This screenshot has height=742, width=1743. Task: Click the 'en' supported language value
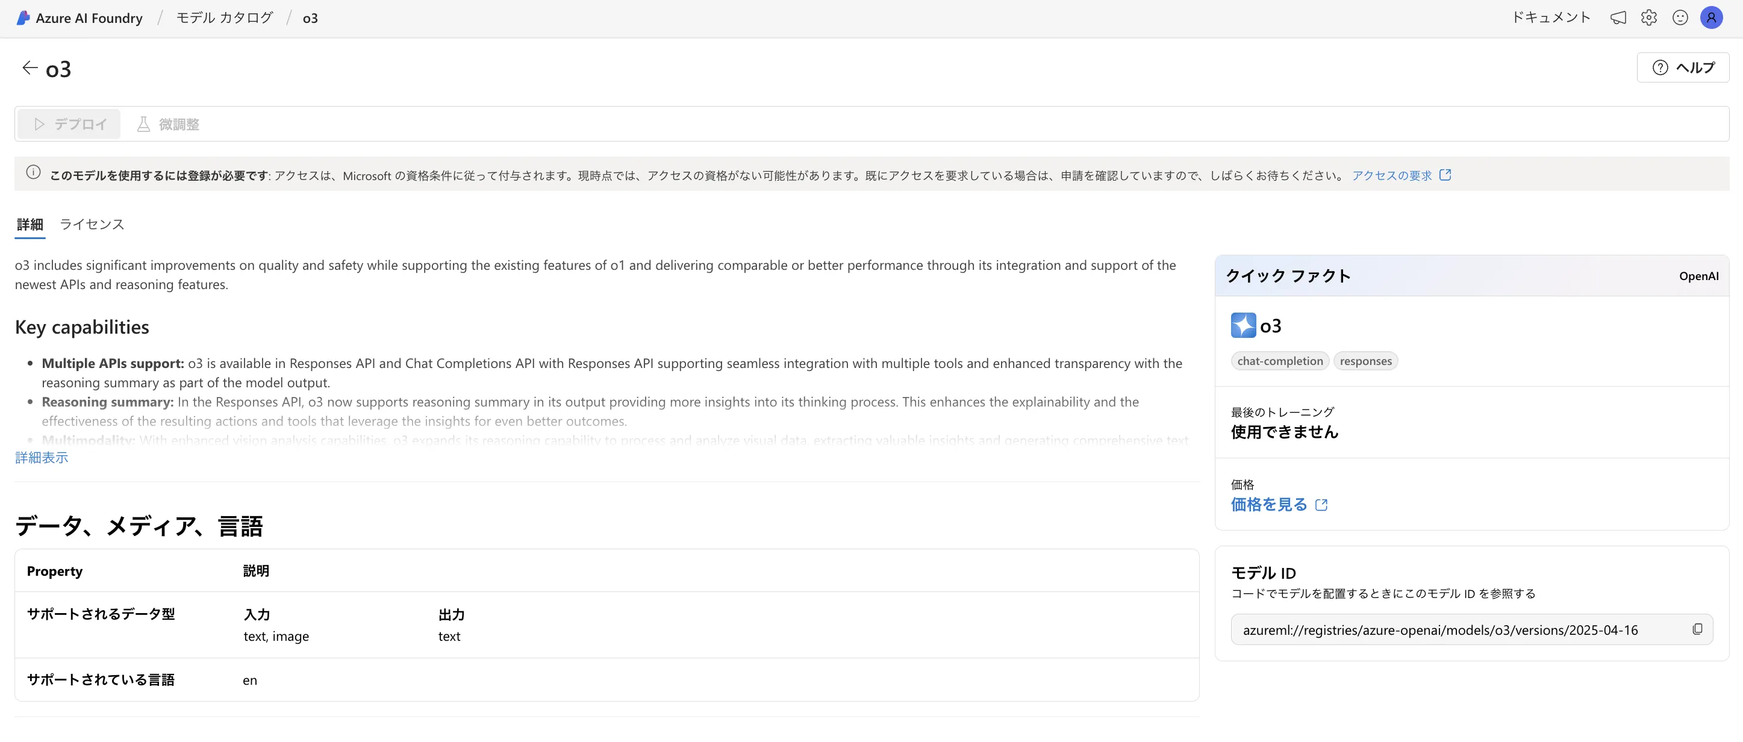[x=250, y=681]
